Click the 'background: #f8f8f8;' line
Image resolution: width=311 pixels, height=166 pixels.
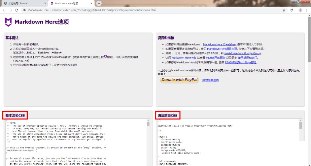[x=174, y=150]
